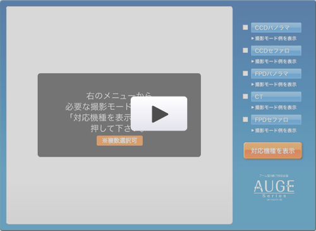The height and width of the screenshot is (231, 316).
Task: Play the video with the center play button
Action: coord(159,114)
